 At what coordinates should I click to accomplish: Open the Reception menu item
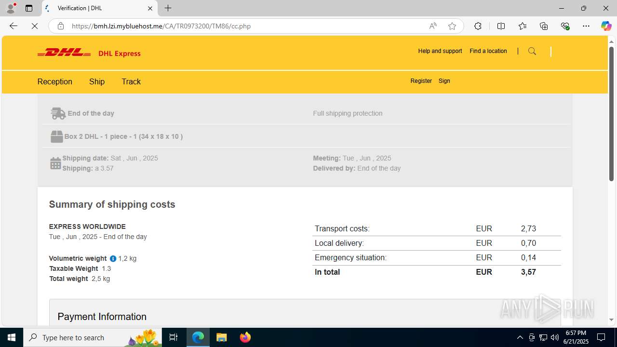[55, 81]
